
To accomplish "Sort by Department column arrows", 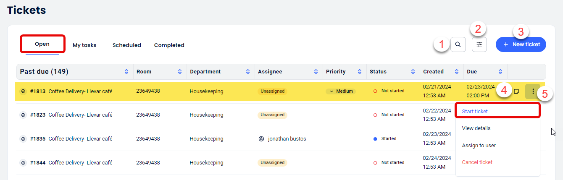I will 248,72.
